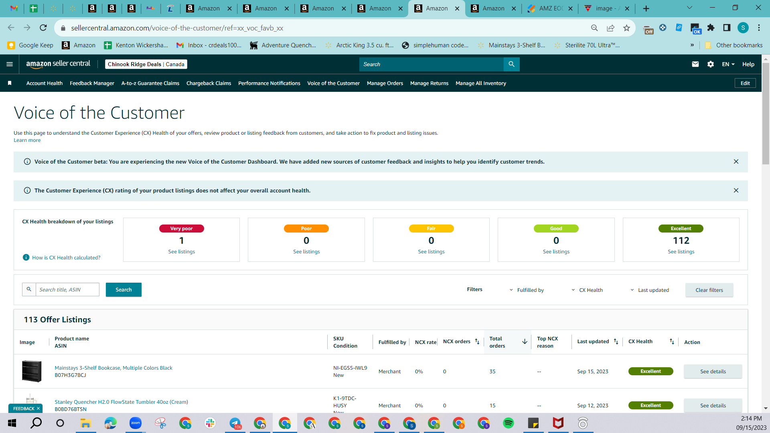770x433 pixels.
Task: Click the browser address bar URL
Action: (x=177, y=28)
